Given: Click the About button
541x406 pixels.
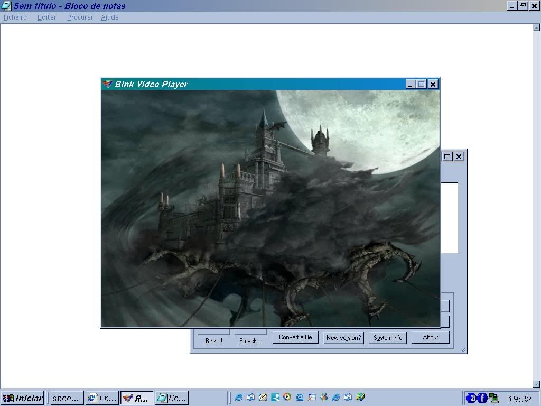Looking at the screenshot, I should point(431,338).
